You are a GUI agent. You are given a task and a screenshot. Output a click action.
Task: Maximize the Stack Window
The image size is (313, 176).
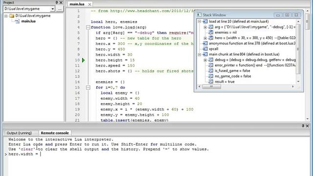(x=287, y=15)
